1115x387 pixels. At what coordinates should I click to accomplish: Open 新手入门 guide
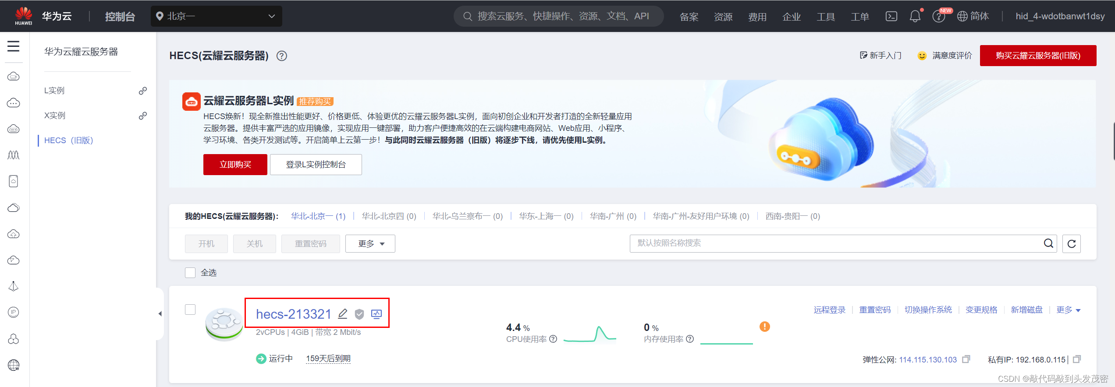point(881,56)
